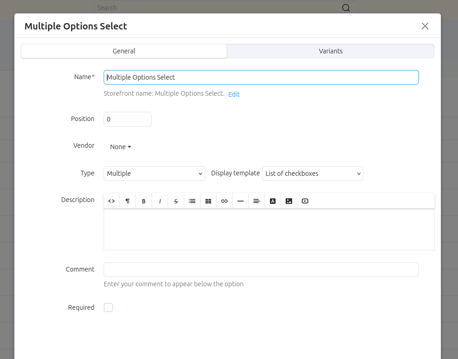The width and height of the screenshot is (458, 359).
Task: Click inside the Description text area
Action: coord(269,229)
